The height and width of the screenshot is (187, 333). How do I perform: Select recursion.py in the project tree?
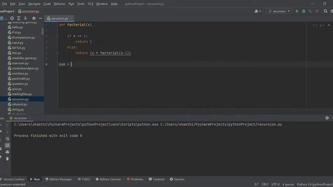[x=22, y=99]
